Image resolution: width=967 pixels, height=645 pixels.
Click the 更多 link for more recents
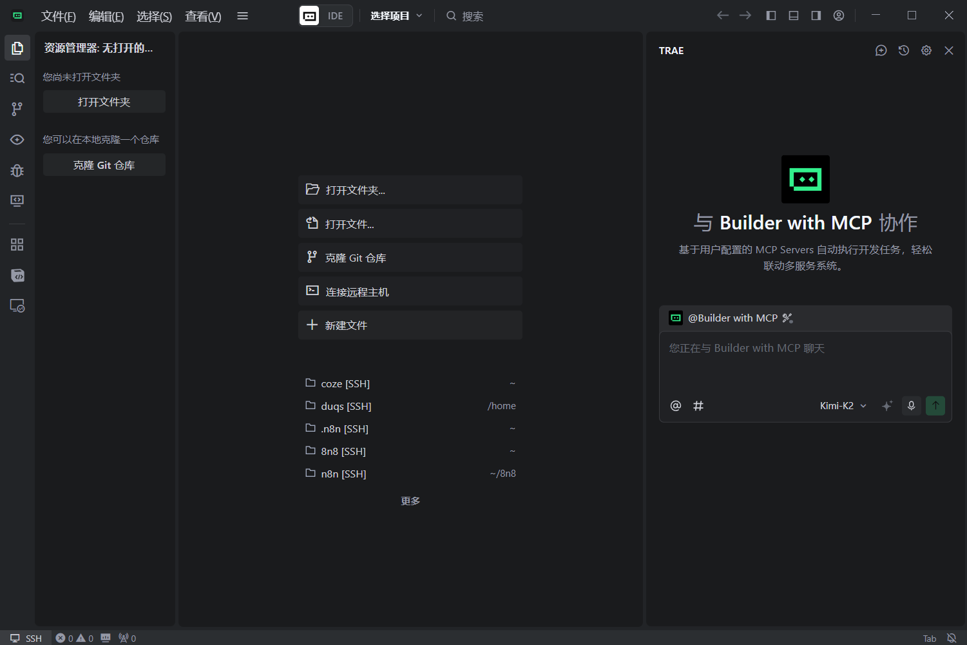[410, 501]
